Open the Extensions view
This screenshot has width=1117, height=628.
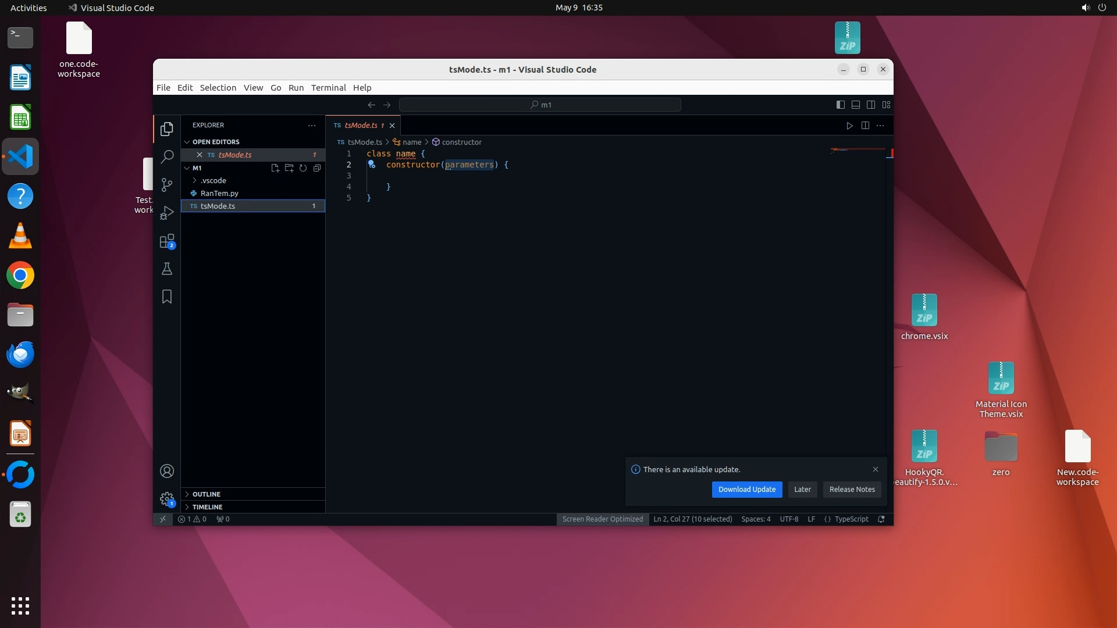167,241
